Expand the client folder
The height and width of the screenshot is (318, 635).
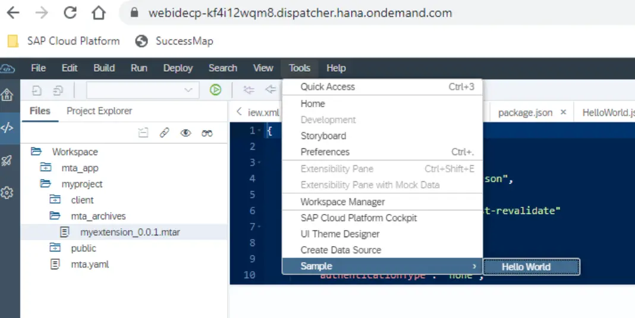click(55, 200)
